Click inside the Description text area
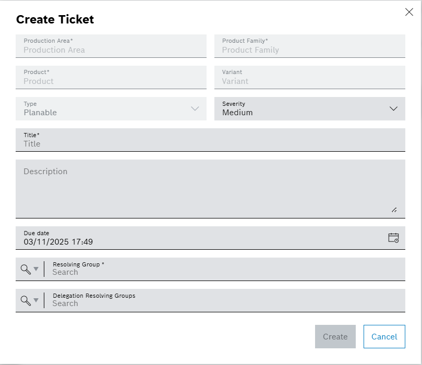This screenshot has height=365, width=422. [x=209, y=185]
